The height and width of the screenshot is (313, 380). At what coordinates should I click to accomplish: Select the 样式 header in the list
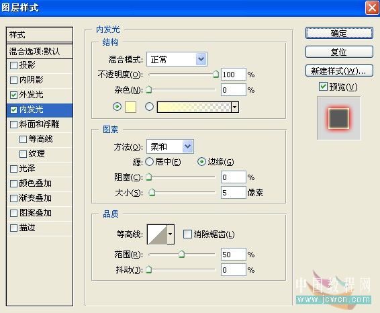point(40,35)
